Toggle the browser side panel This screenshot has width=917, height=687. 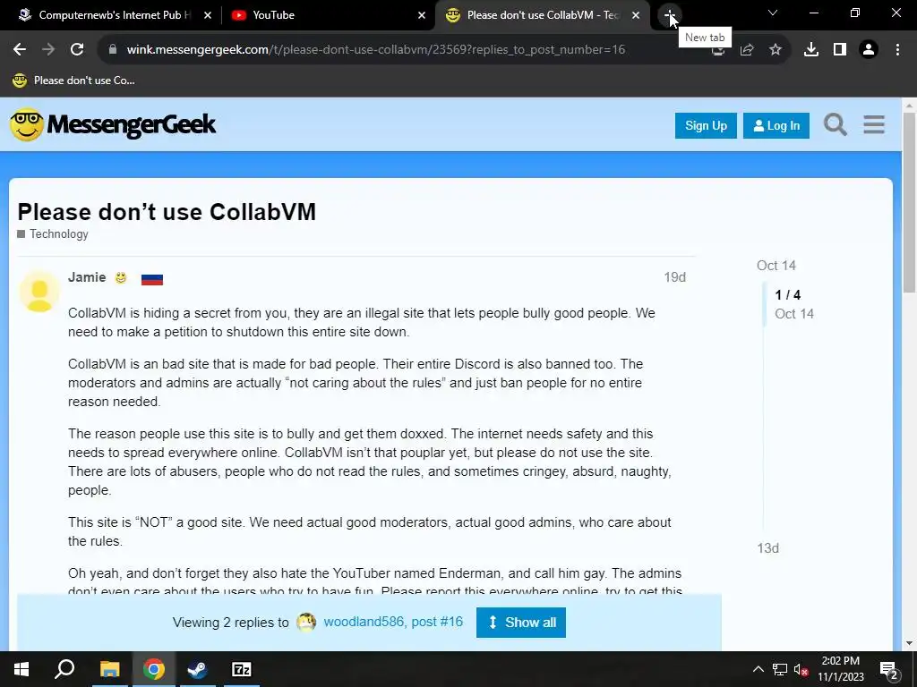click(x=840, y=50)
